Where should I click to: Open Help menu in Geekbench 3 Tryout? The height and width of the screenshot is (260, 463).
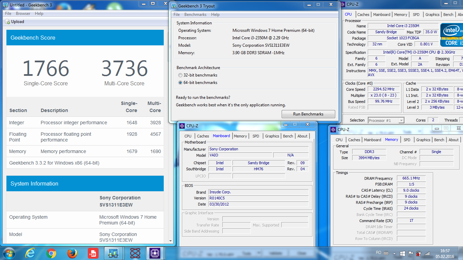215,15
